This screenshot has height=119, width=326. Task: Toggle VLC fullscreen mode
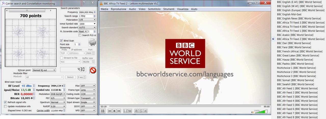(125, 111)
